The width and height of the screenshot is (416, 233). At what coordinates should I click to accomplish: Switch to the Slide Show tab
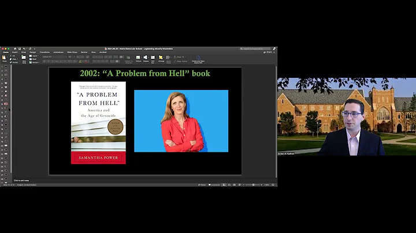72,52
